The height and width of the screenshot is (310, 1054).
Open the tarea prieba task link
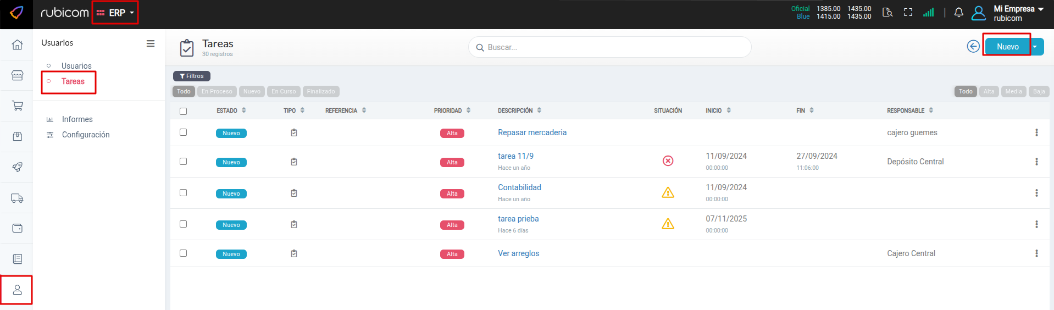click(x=518, y=219)
